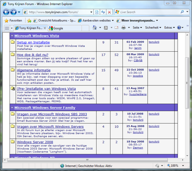Click the add to favorites bar star icon
192x171 pixels.
pyautogui.click(x=29, y=20)
